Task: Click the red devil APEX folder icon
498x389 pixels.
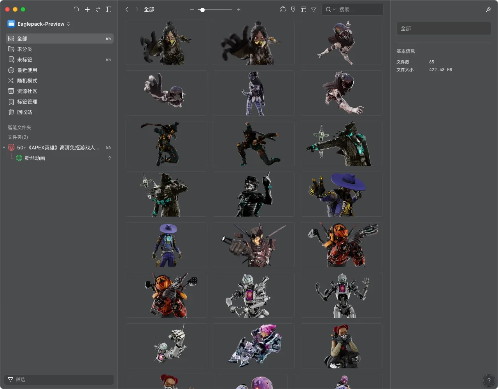Action: coord(11,147)
